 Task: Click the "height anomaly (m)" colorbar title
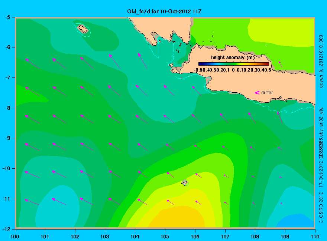tap(233, 57)
